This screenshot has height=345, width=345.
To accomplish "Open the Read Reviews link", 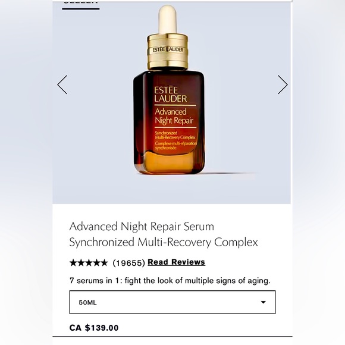I will coord(176,262).
